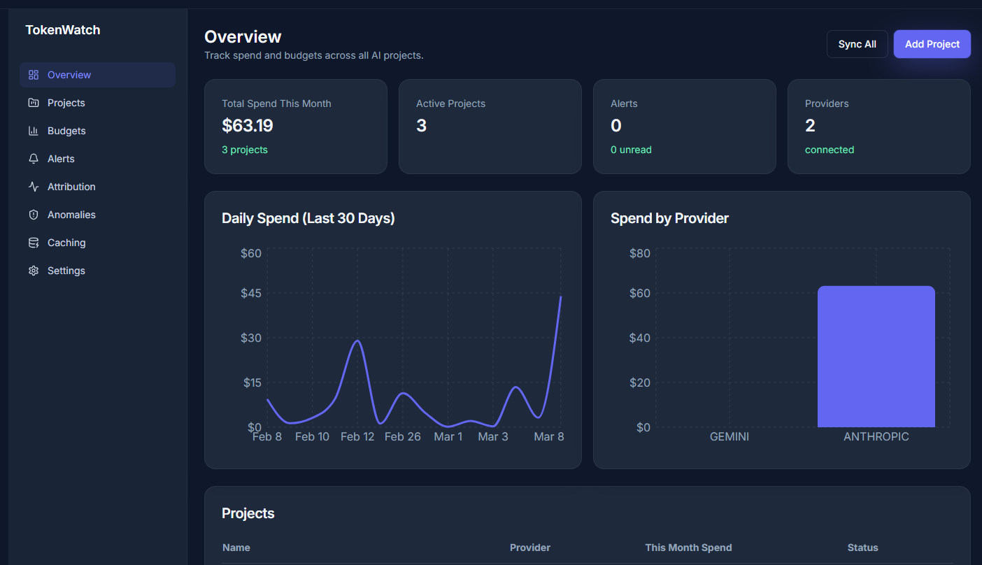
Task: Click the Settings gear icon
Action: point(34,270)
